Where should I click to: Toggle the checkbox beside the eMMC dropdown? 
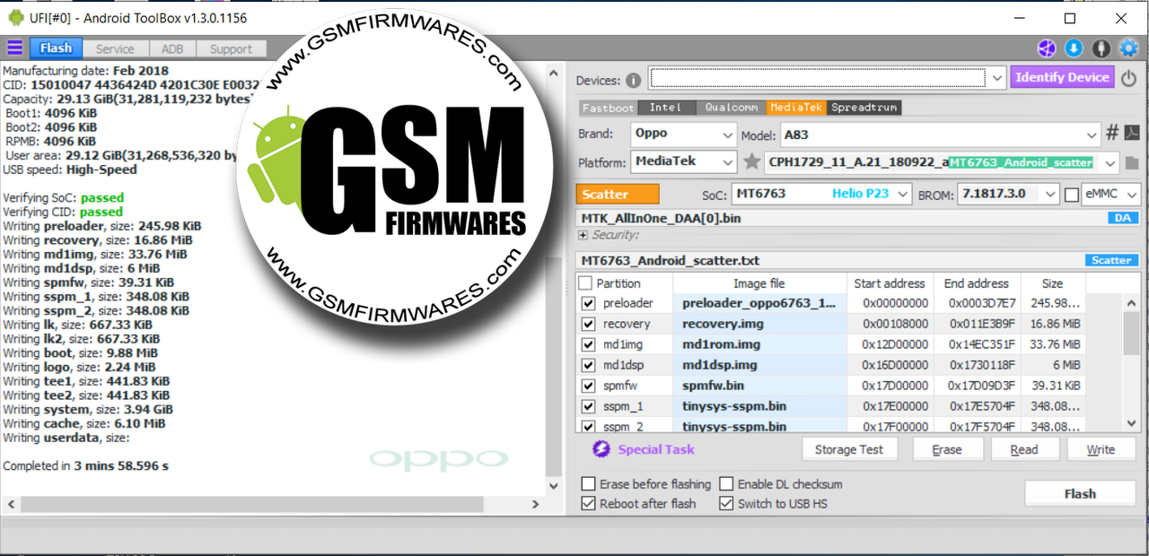tap(1072, 195)
